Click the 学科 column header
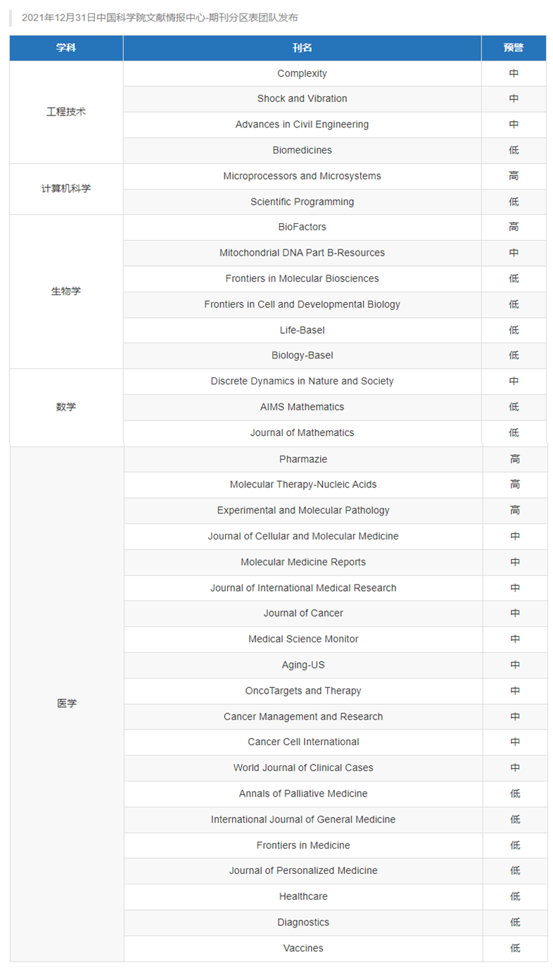This screenshot has height=969, width=553. point(66,48)
